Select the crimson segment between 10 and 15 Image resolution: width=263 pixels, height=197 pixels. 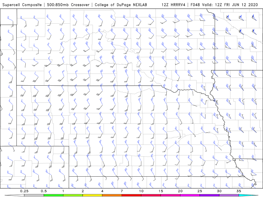151,195
